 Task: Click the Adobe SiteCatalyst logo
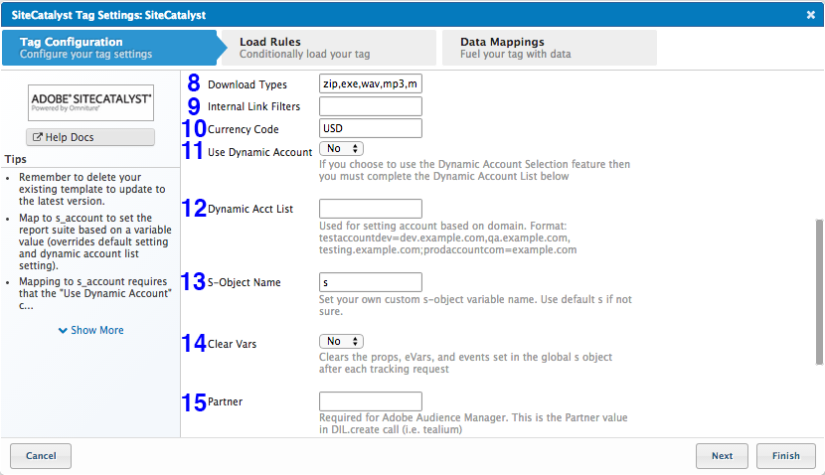(90, 102)
